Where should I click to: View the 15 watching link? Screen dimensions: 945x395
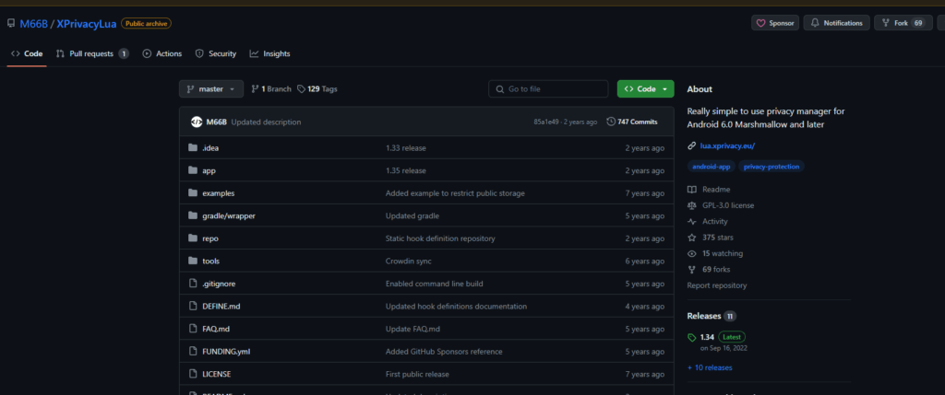point(715,254)
